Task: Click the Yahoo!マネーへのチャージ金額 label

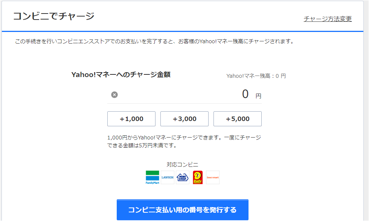Action: pyautogui.click(x=121, y=75)
